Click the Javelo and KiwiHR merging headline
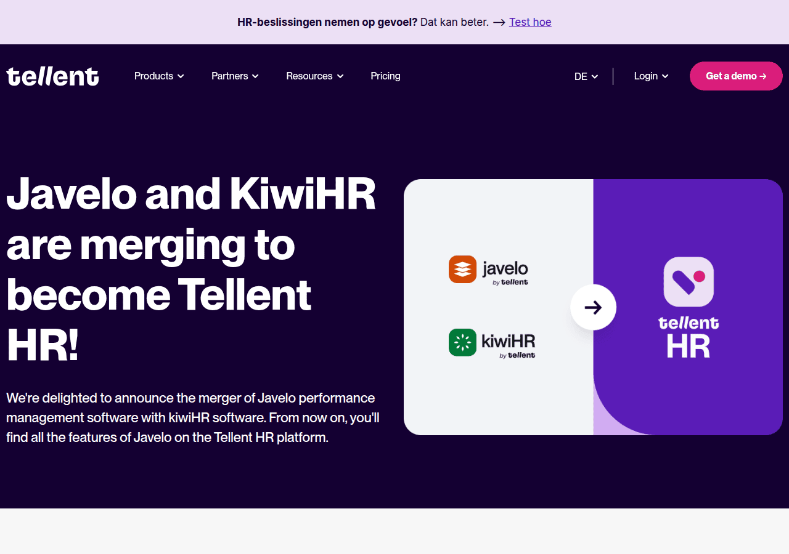Image resolution: width=789 pixels, height=554 pixels. point(191,269)
